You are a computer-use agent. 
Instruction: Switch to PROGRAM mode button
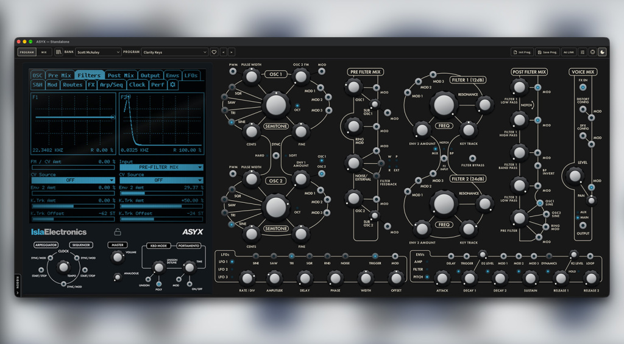27,52
